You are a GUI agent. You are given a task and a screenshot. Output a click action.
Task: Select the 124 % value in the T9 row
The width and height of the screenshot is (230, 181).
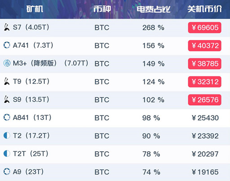[153, 82]
